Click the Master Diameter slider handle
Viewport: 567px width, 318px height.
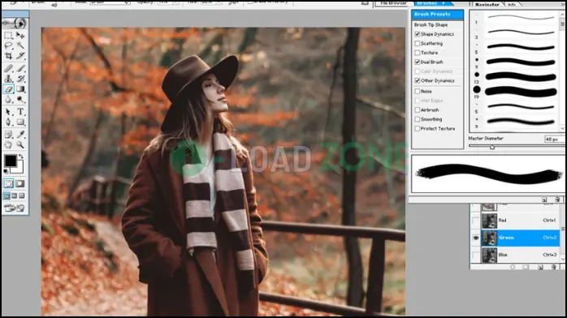pyautogui.click(x=492, y=147)
